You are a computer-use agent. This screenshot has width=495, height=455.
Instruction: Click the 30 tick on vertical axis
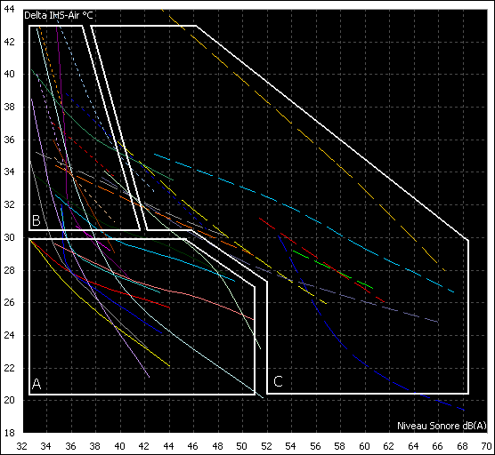(x=9, y=237)
